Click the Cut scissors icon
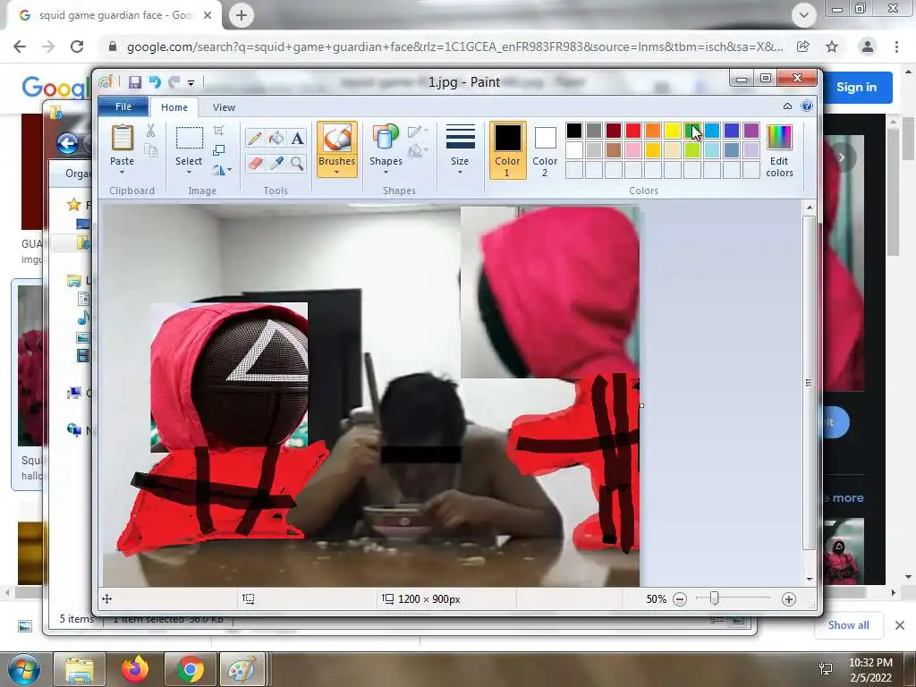Image resolution: width=916 pixels, height=687 pixels. (150, 131)
